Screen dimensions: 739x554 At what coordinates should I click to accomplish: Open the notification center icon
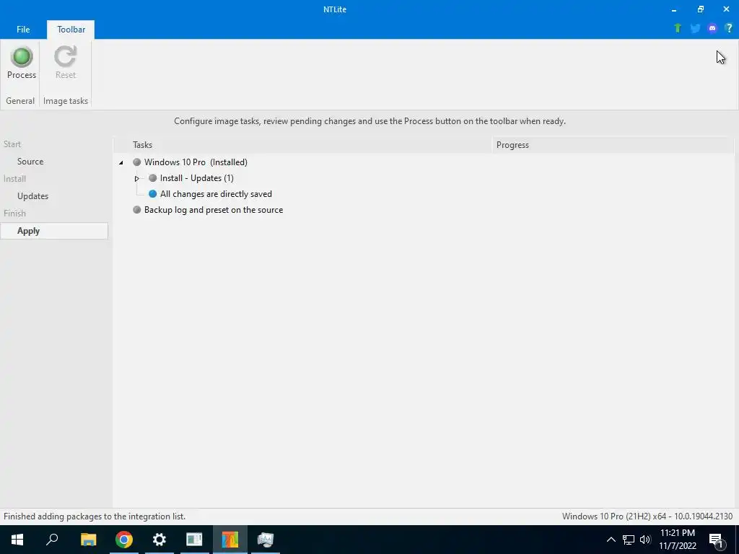[717, 540]
